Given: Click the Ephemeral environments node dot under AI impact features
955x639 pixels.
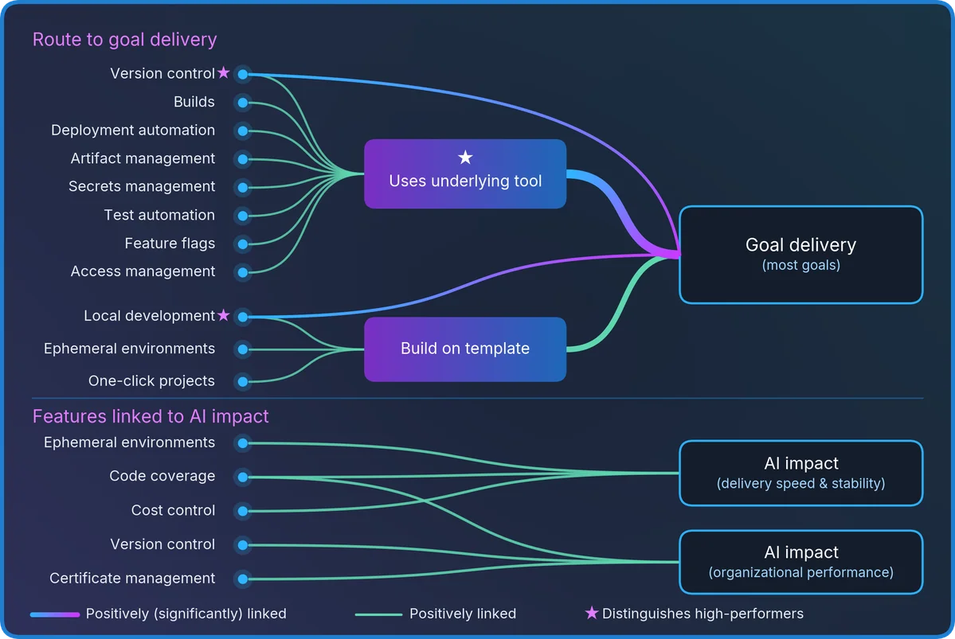Looking at the screenshot, I should (242, 443).
